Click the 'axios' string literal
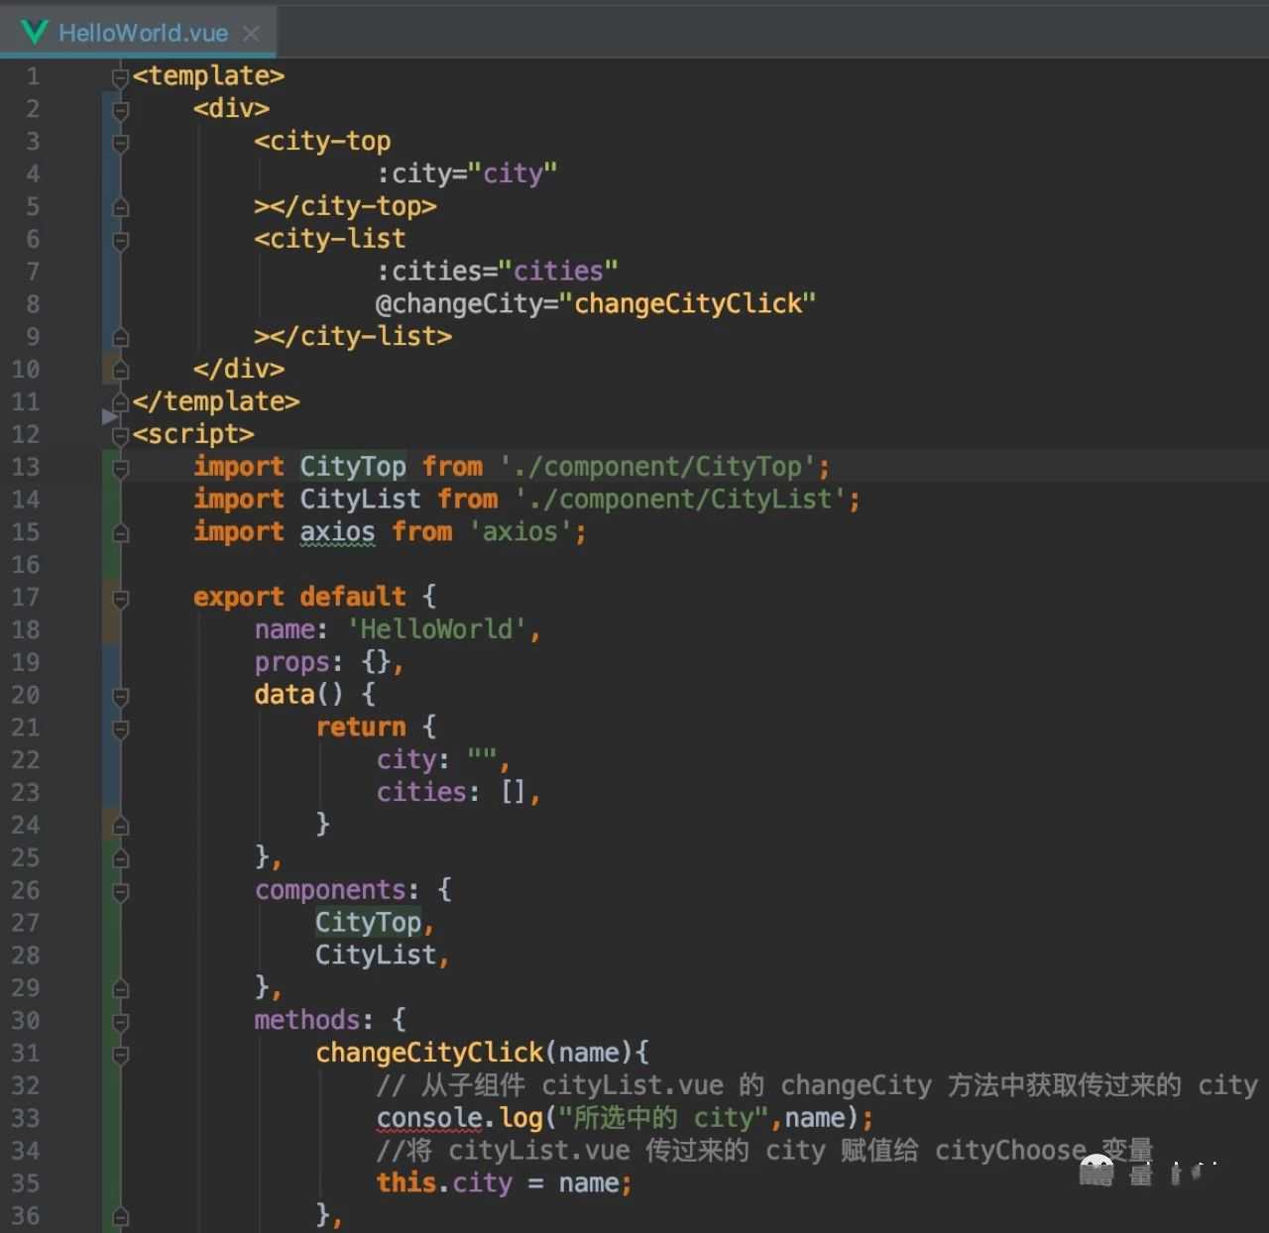 pos(520,532)
